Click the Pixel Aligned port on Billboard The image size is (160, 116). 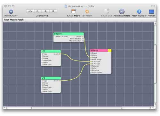coord(91,72)
